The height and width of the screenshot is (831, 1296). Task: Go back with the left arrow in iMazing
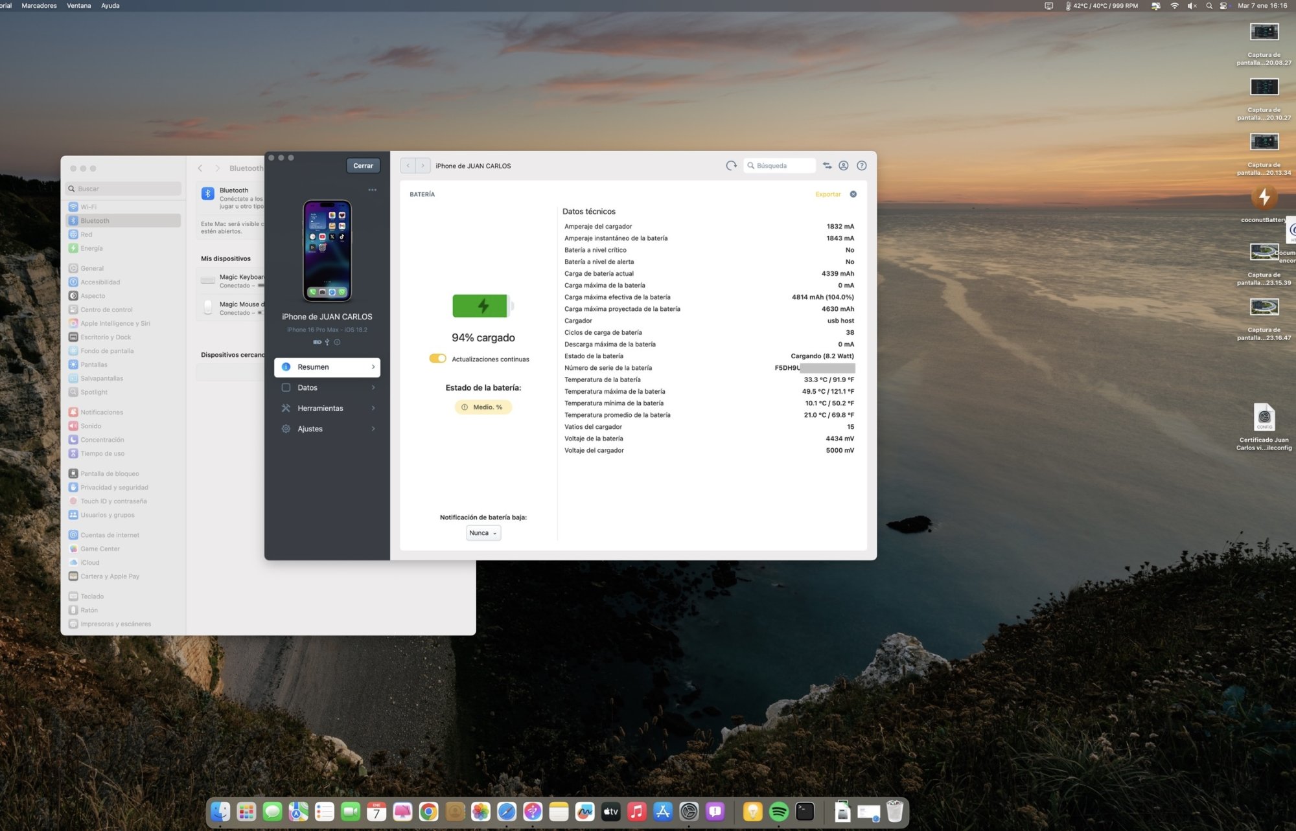point(408,166)
